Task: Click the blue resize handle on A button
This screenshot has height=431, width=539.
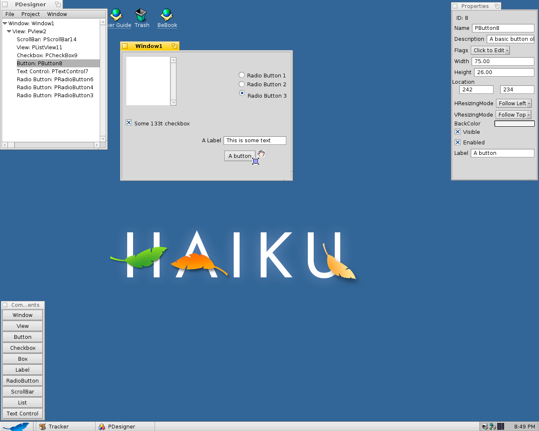Action: tap(256, 161)
